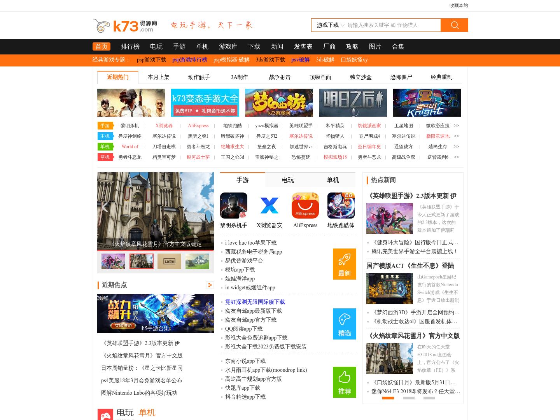
Task: Open the 梦幻西游 banner thumbnail
Action: tap(279, 103)
